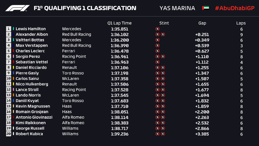Click position number 20 badge

(9, 134)
